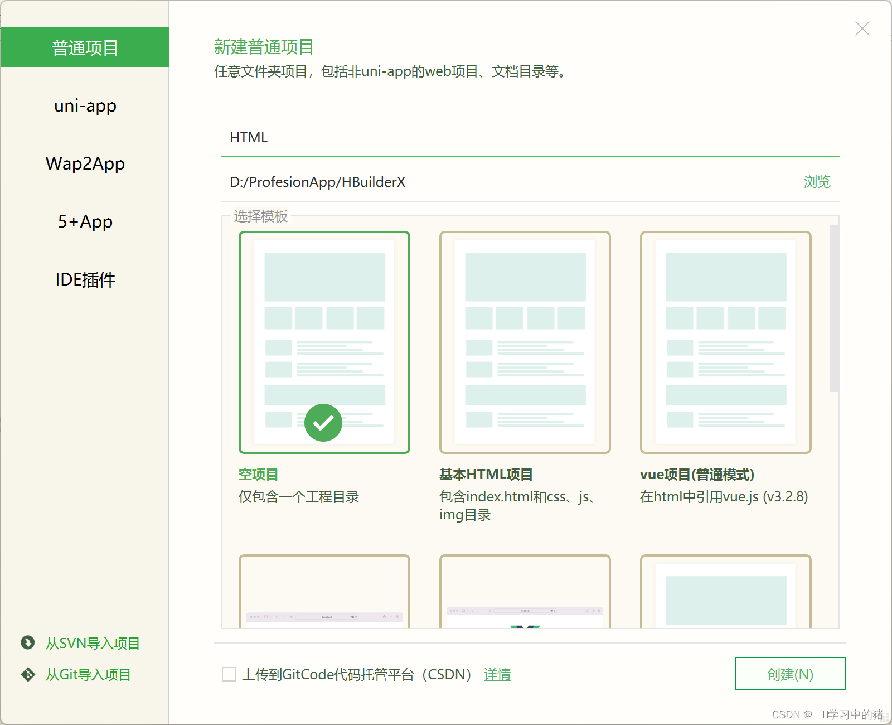Click description 在html中引用vue.js (v3.2.8)
Image resolution: width=892 pixels, height=725 pixels.
(724, 497)
